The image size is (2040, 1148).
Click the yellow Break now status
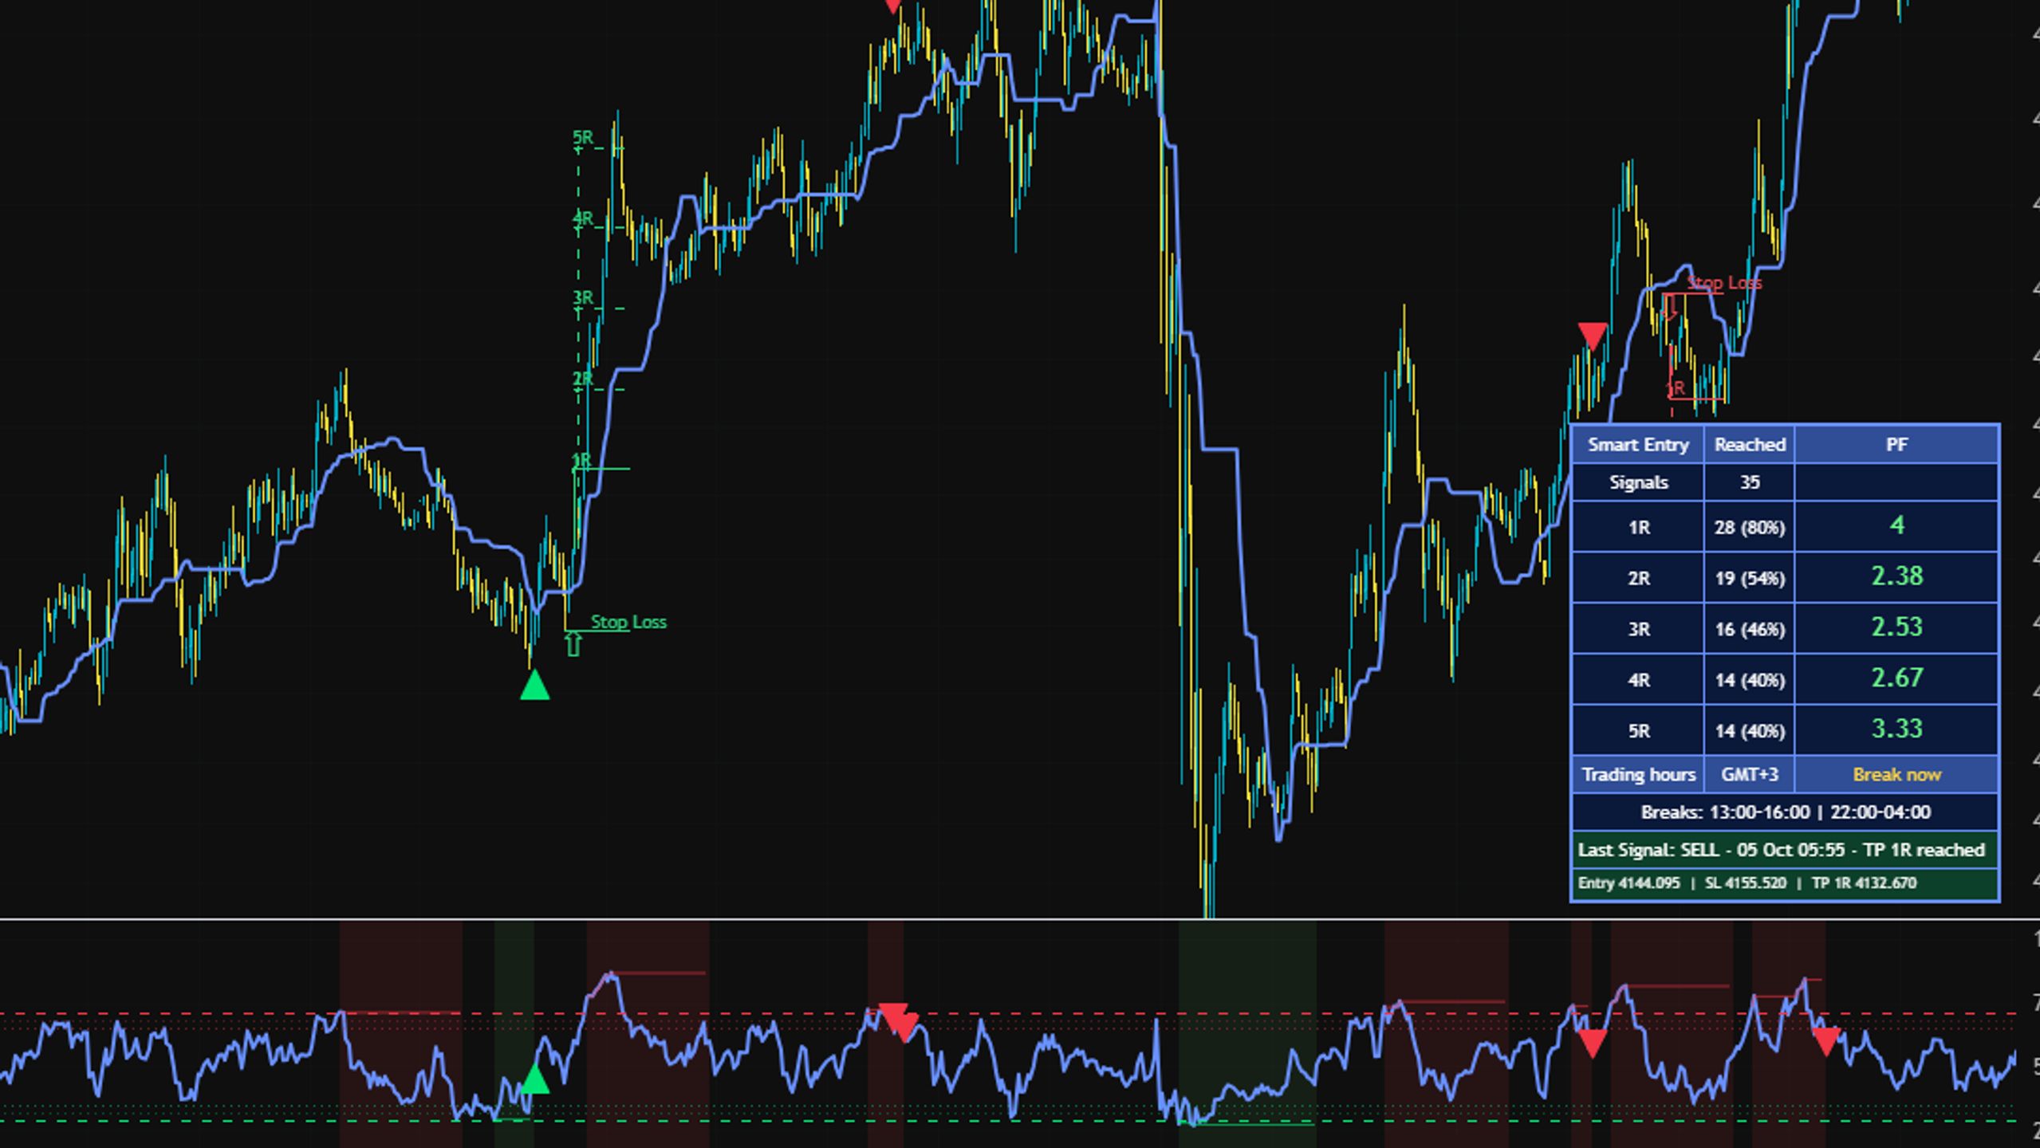pyautogui.click(x=1896, y=775)
